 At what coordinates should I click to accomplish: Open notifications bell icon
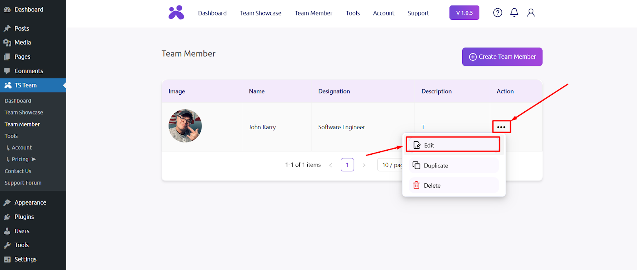[x=514, y=13]
